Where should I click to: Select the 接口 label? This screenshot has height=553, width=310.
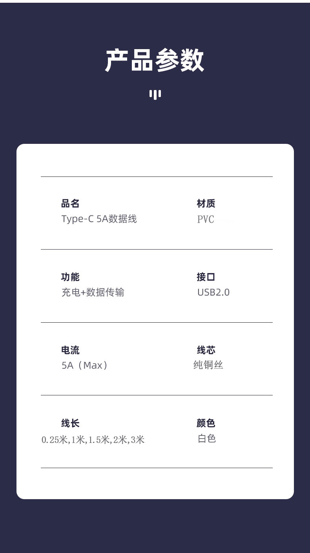point(206,277)
